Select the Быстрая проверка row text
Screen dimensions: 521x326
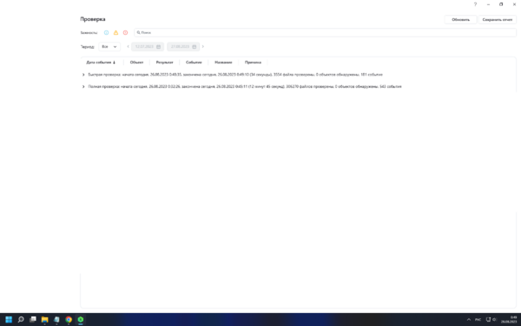click(235, 75)
